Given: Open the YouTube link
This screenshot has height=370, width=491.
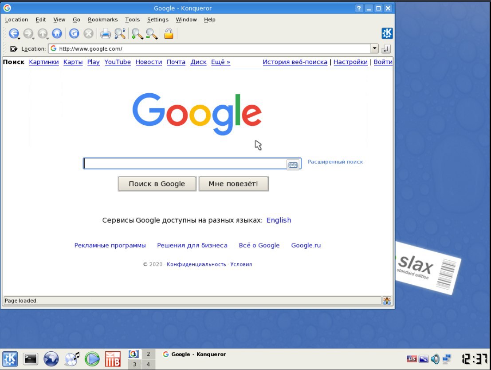Looking at the screenshot, I should point(118,62).
